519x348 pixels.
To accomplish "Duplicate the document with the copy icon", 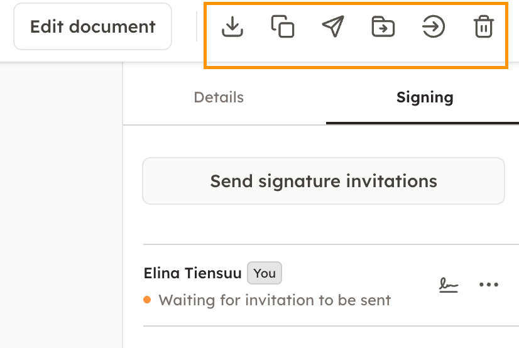I will pyautogui.click(x=283, y=26).
